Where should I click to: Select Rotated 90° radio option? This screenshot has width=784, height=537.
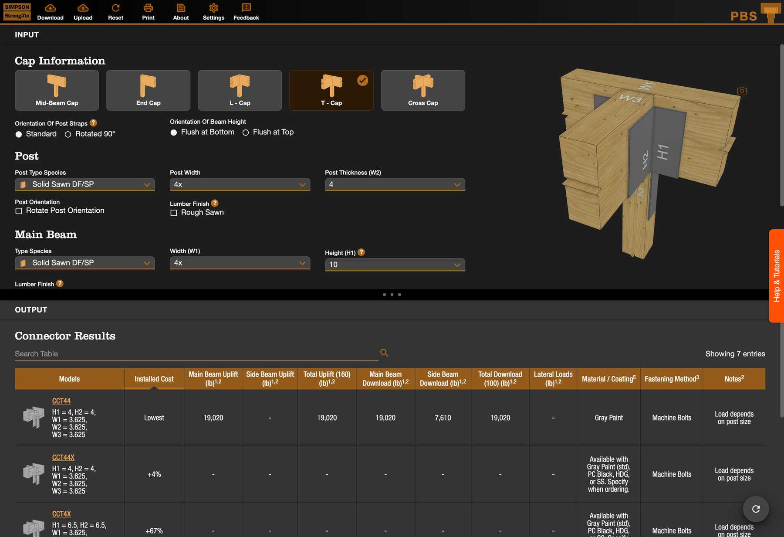point(68,134)
